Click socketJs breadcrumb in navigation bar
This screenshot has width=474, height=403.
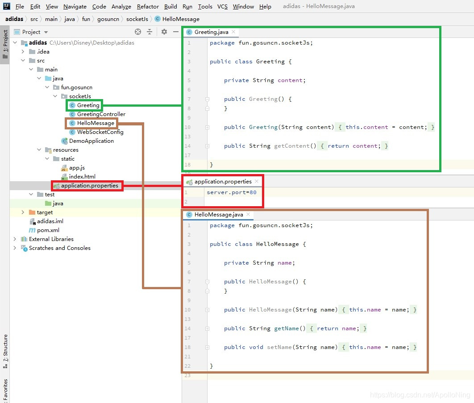coord(137,19)
